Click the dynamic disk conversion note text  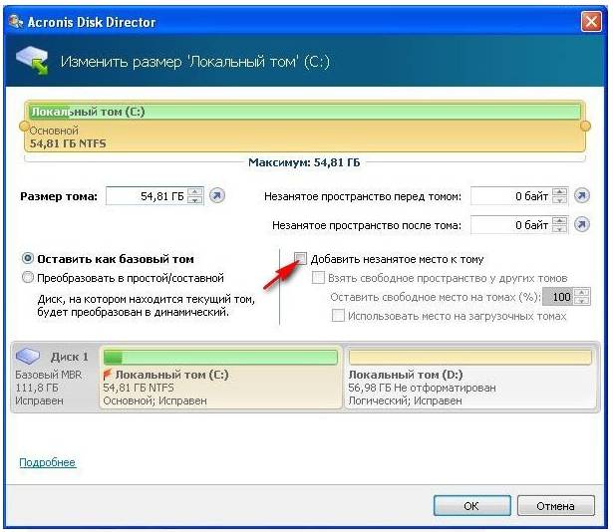tap(147, 305)
